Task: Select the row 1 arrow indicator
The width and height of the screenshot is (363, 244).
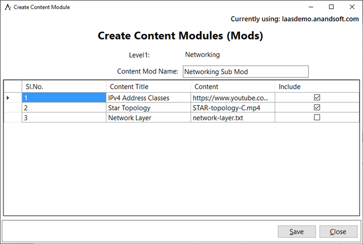Action: [12, 98]
